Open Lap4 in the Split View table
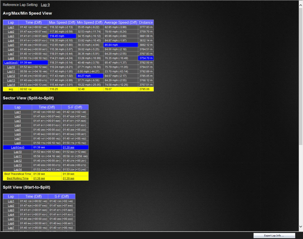303x239 pixels. 11,215
